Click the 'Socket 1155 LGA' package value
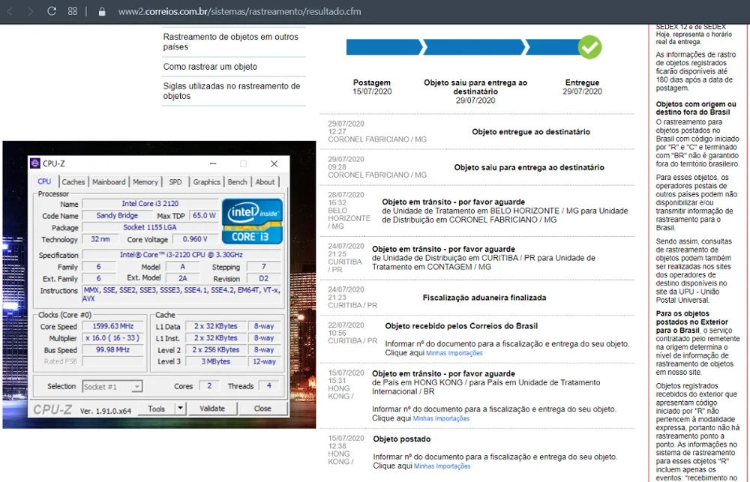This screenshot has height=482, width=750. click(150, 227)
